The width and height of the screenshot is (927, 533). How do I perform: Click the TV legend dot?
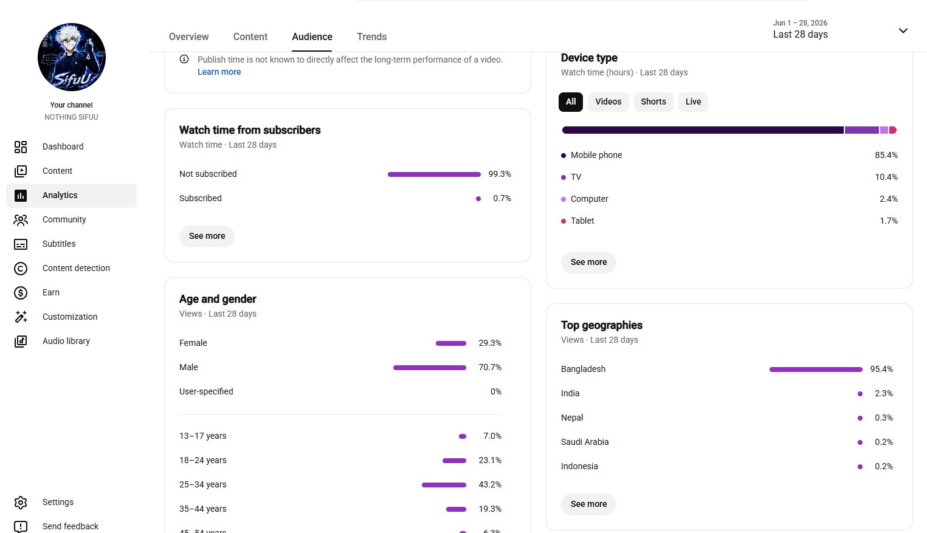click(x=563, y=177)
